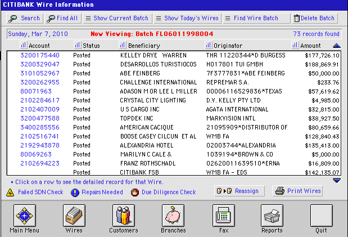348x237 pixels.
Task: Sort by Status column chart icon
Action: [77, 45]
